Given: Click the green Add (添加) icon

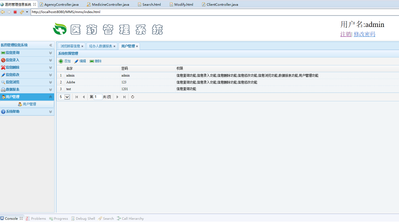Looking at the screenshot, I should pyautogui.click(x=61, y=61).
